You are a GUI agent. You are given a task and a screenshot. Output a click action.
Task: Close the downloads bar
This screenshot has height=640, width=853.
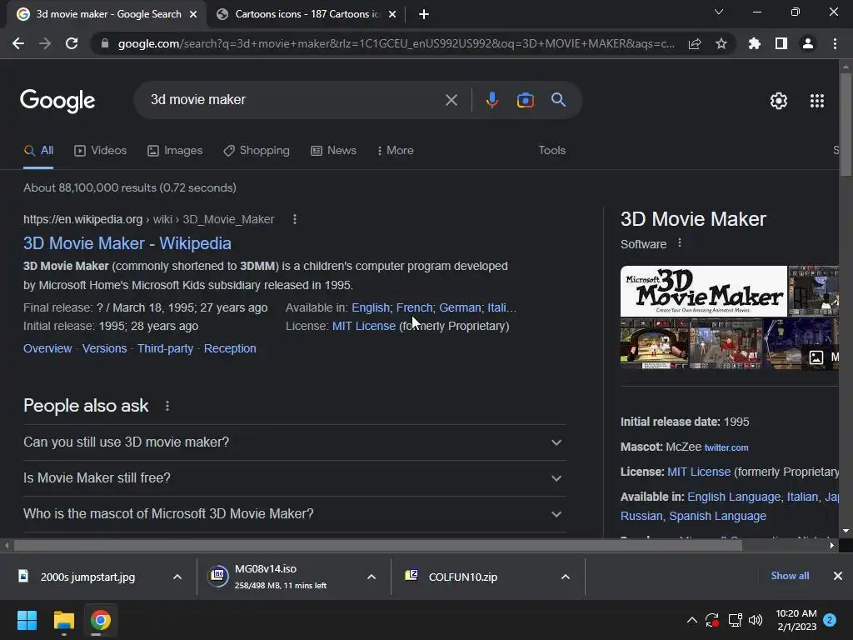coord(838,576)
